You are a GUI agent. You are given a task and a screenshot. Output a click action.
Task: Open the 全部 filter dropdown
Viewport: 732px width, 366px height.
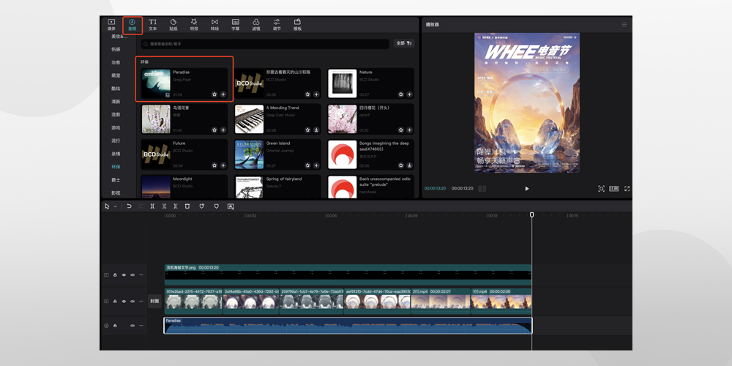pos(404,43)
